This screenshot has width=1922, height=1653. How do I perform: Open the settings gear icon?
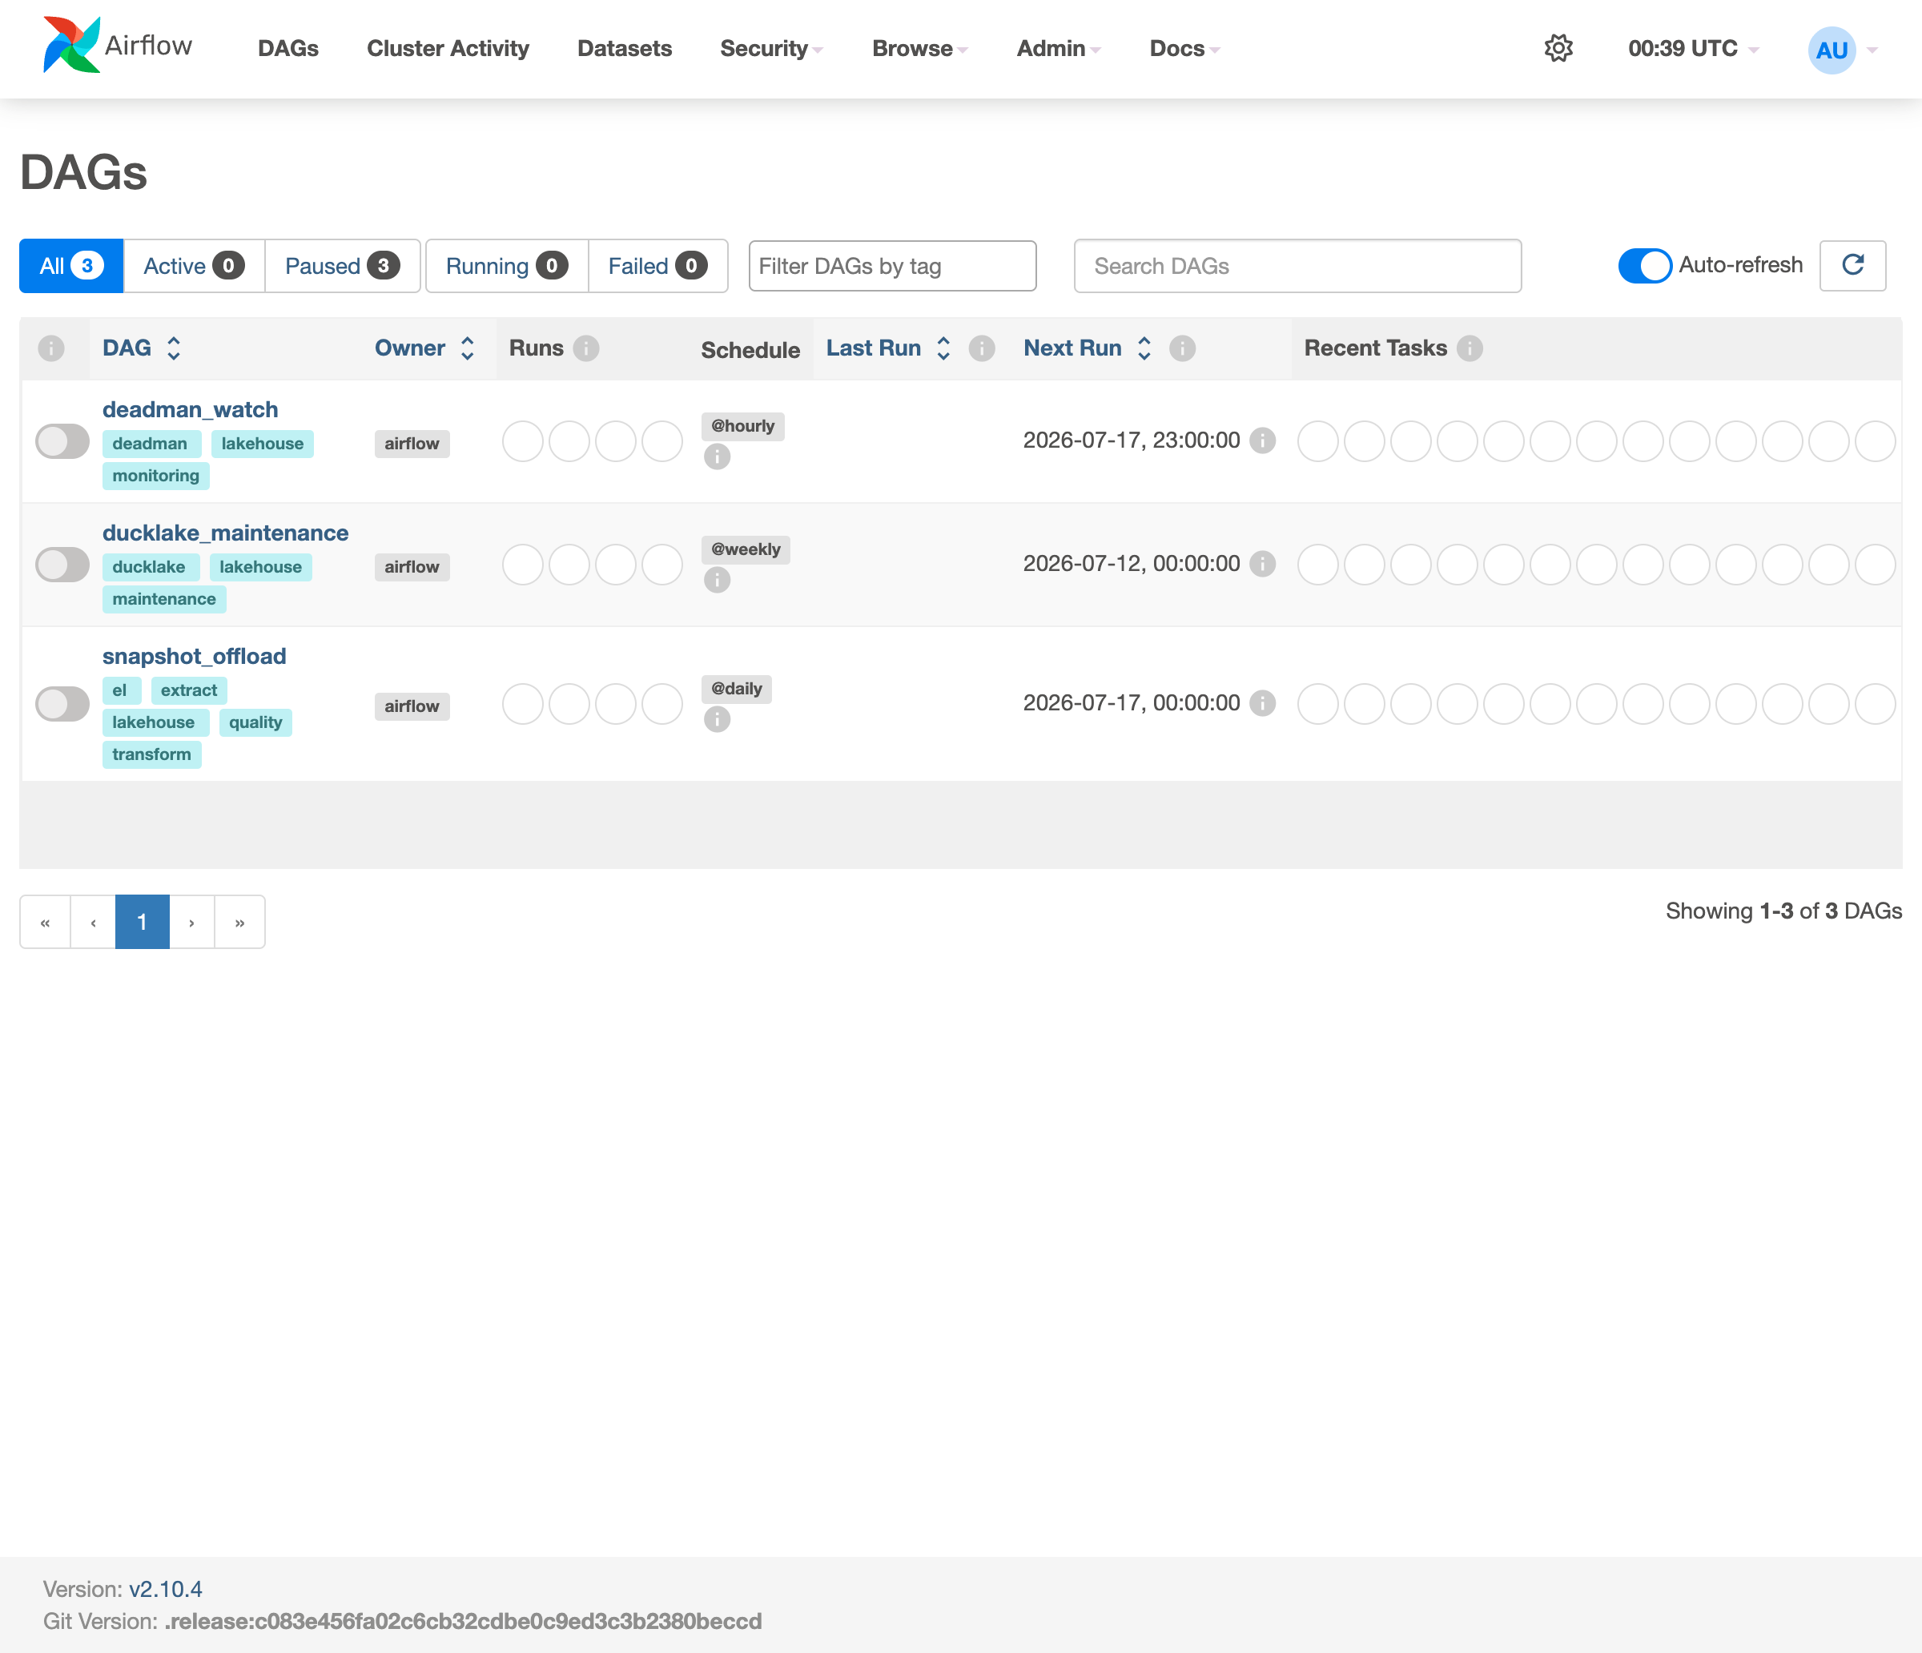1558,48
